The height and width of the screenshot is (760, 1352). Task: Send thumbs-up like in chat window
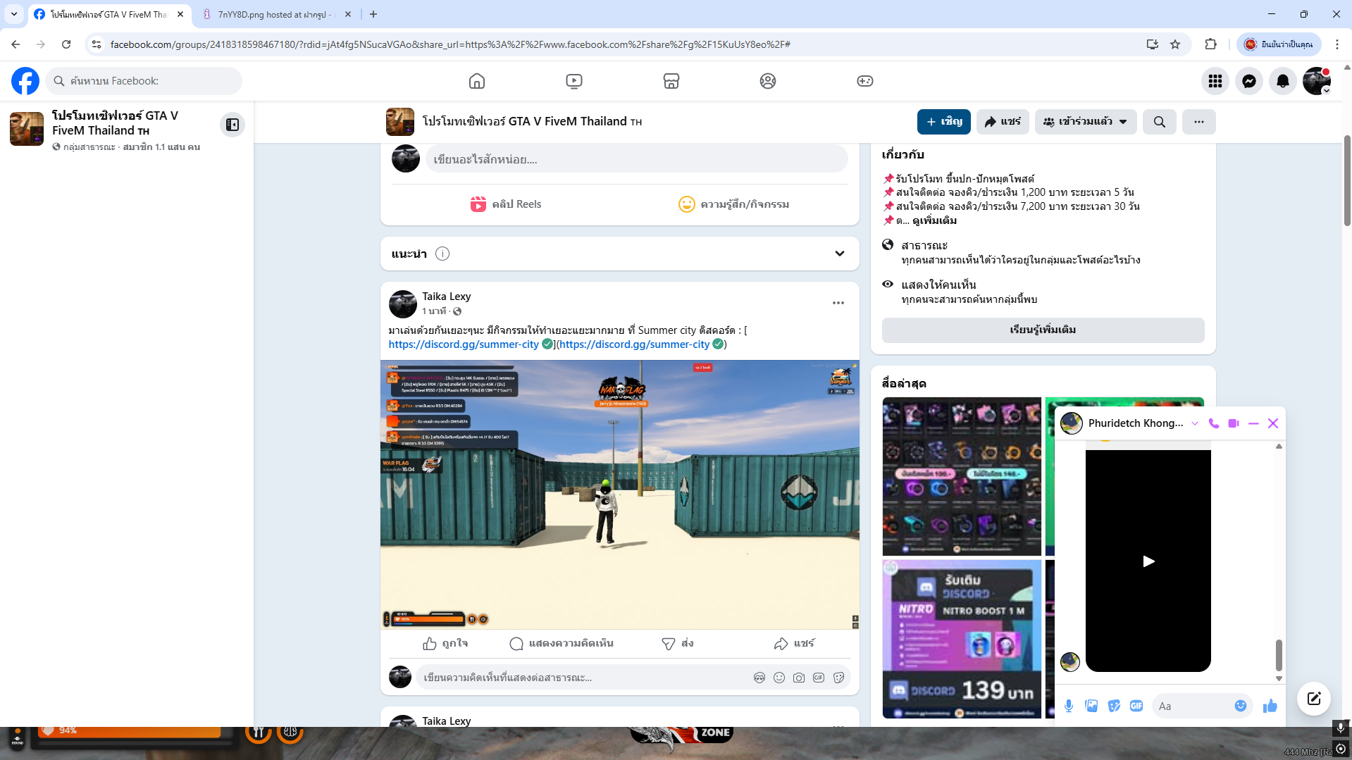pyautogui.click(x=1270, y=706)
